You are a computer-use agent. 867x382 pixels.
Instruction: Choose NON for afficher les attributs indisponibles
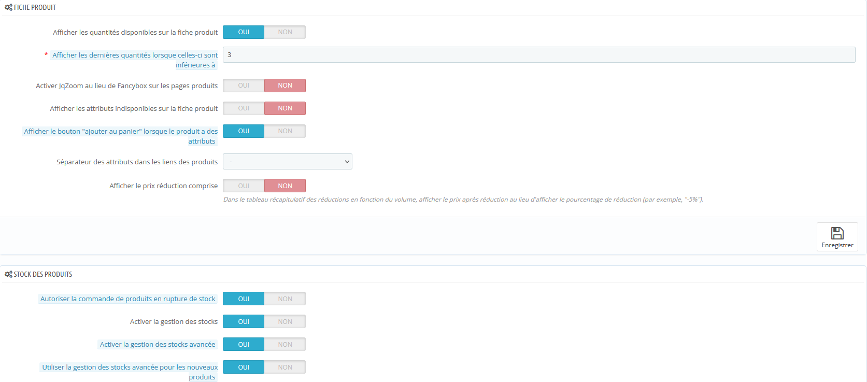(285, 108)
